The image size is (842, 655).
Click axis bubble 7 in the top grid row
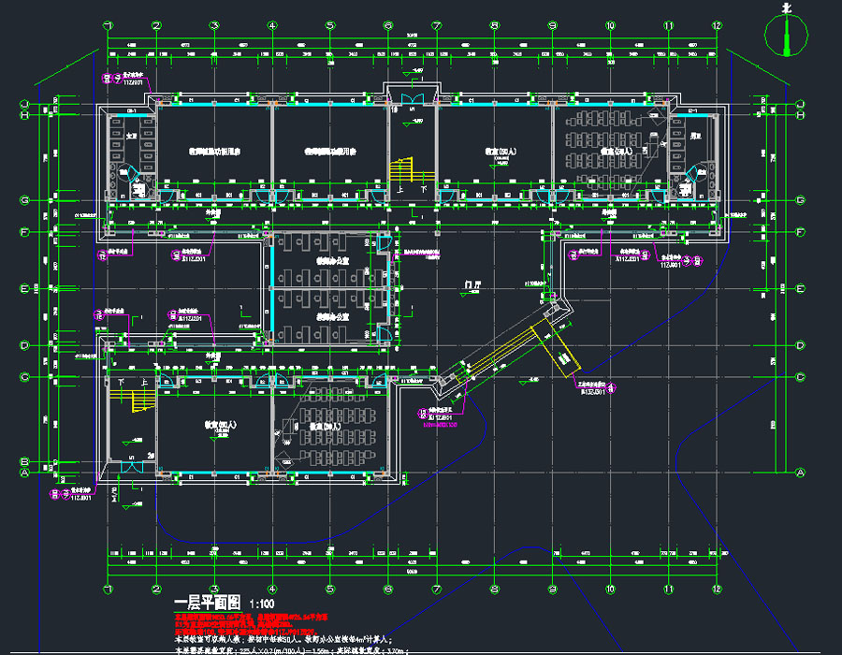(x=437, y=25)
